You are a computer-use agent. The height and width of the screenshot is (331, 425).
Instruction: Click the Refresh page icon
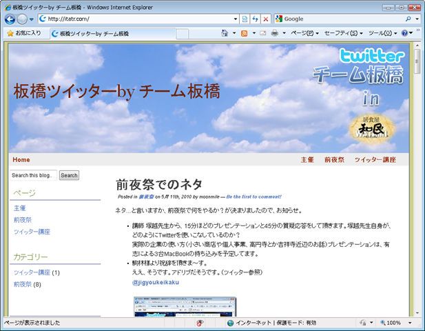255,19
